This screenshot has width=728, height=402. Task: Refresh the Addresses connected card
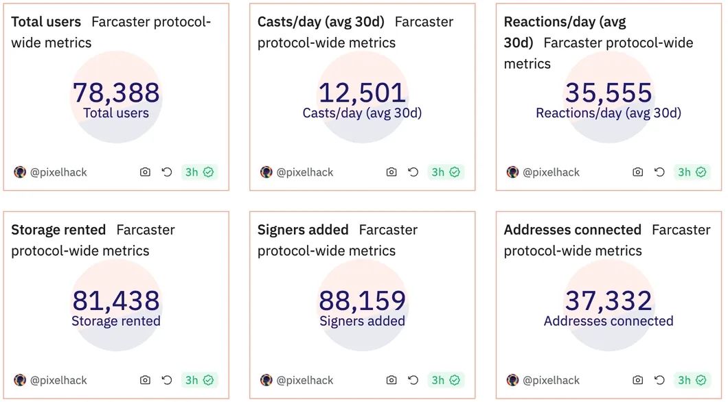[660, 380]
